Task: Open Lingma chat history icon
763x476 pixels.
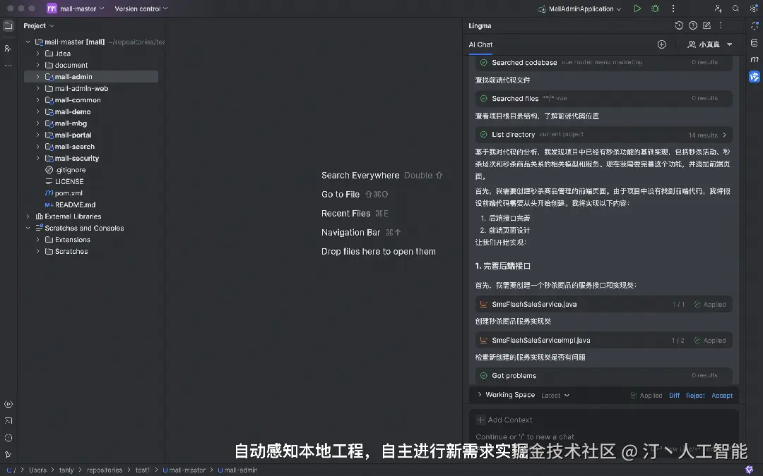Action: (x=679, y=25)
